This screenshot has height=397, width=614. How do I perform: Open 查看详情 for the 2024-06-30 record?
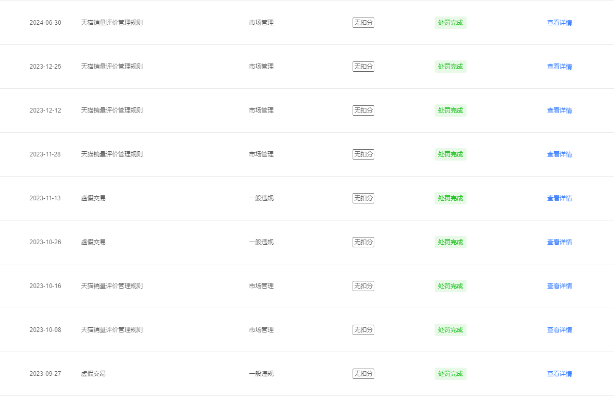[x=559, y=23]
